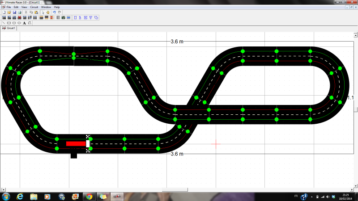
Task: Switch to the Circuit1 tab
Action: (9, 28)
